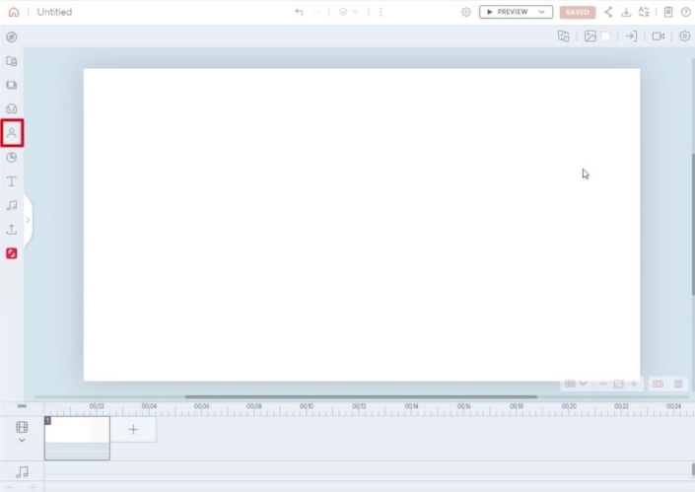Open the Character library in sidebar
Viewport: 695px width, 492px height.
12,132
